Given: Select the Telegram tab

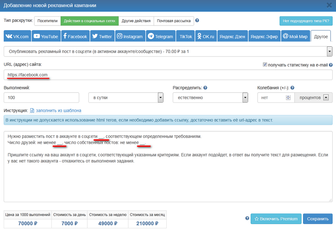Looking at the screenshot, I should point(161,36).
